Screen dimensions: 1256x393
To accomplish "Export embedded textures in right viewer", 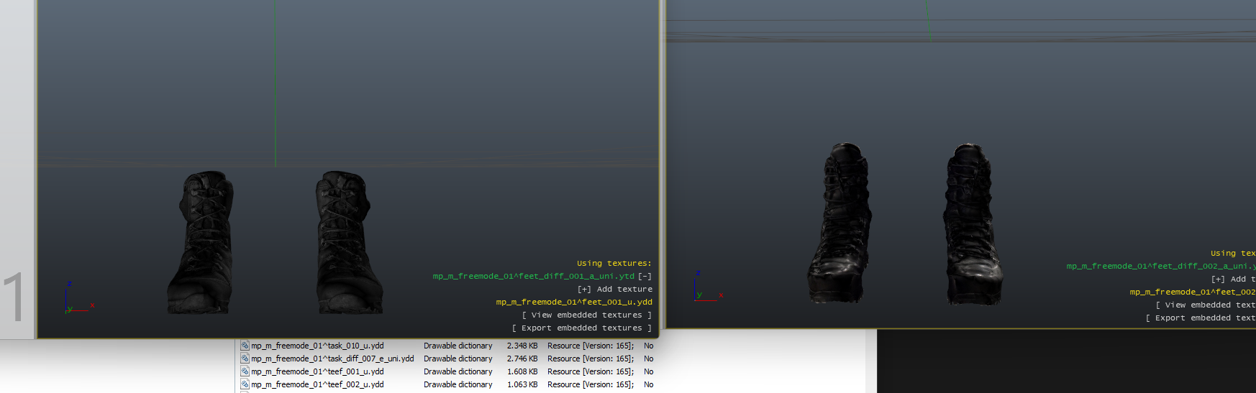I will point(1200,318).
